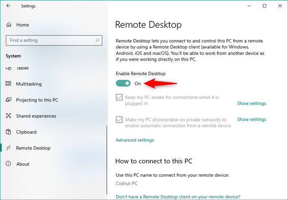Click the About info icon

click(8, 164)
